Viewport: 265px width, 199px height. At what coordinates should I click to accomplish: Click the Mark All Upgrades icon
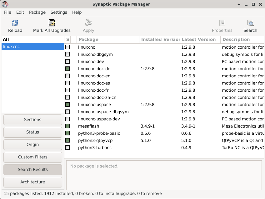(x=52, y=23)
